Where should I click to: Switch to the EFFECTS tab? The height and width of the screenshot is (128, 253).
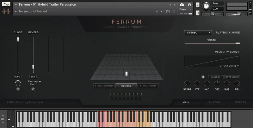[x=240, y=102]
